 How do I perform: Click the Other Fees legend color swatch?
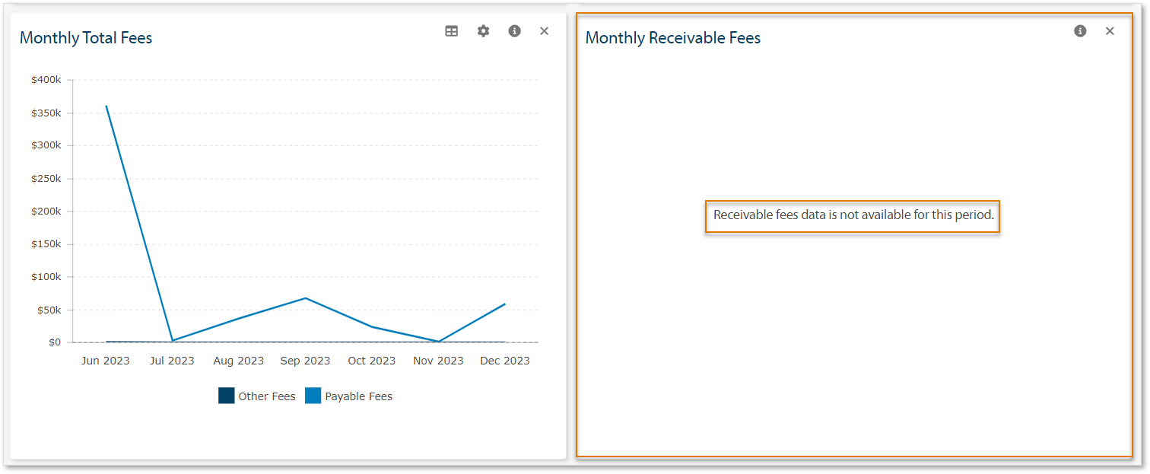tap(226, 396)
